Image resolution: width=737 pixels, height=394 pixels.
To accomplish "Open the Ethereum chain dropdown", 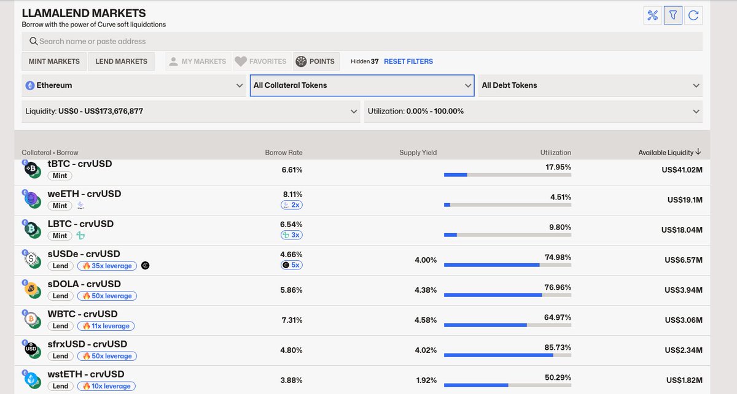I will pos(134,85).
